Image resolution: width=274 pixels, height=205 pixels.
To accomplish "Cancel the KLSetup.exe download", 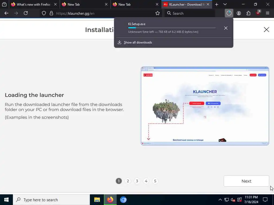I will 226,28.
